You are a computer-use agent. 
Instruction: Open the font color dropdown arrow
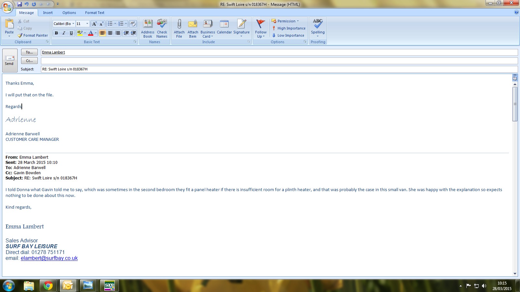96,33
